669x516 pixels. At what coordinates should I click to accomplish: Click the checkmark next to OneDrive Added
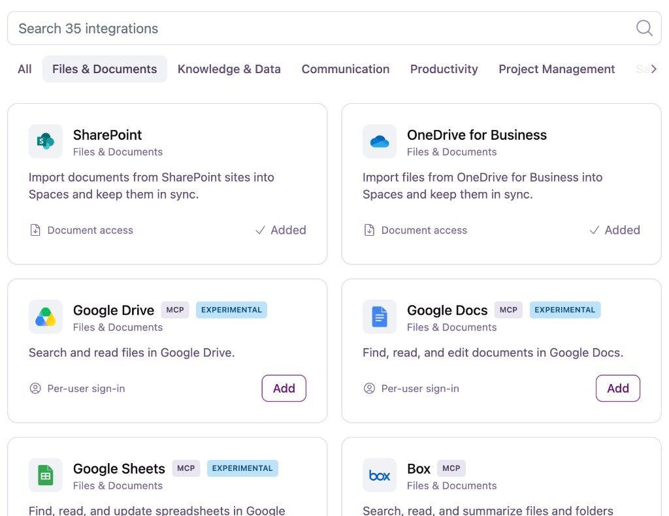point(595,231)
